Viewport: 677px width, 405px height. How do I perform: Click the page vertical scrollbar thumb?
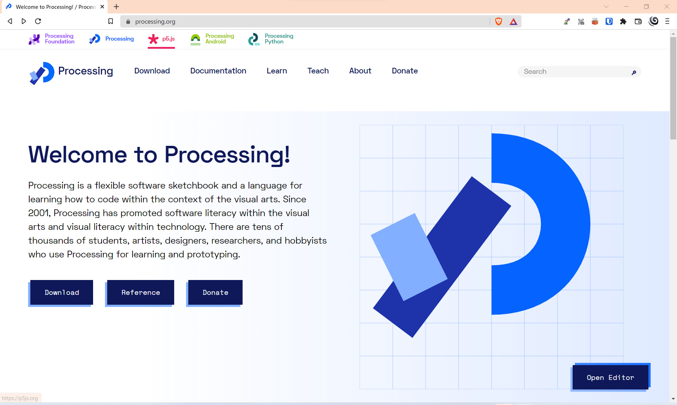point(673,88)
